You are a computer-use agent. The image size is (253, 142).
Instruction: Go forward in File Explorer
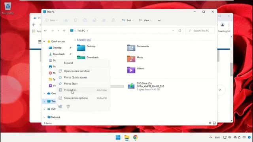pyautogui.click(x=53, y=31)
